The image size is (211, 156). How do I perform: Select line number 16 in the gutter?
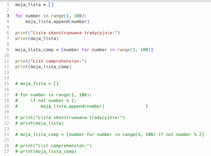pos(7,89)
